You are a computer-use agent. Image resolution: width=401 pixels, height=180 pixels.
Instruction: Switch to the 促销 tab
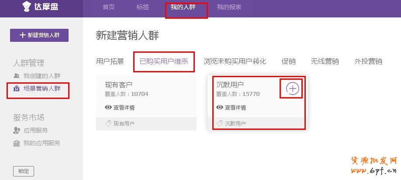pyautogui.click(x=288, y=61)
